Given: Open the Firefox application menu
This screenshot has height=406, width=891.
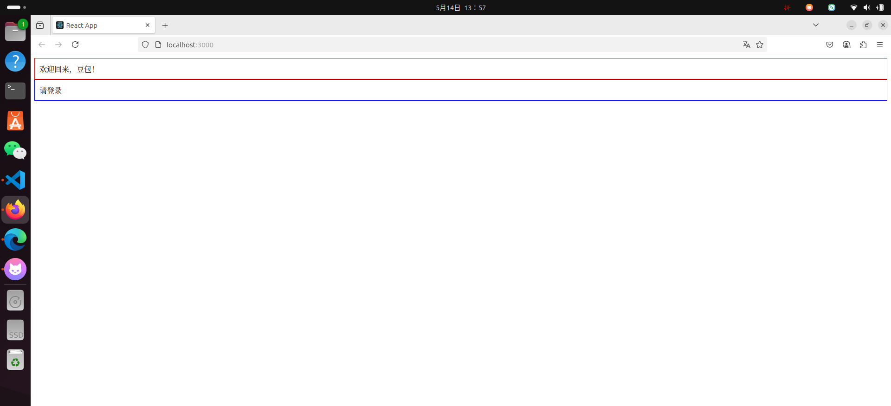Looking at the screenshot, I should point(880,45).
